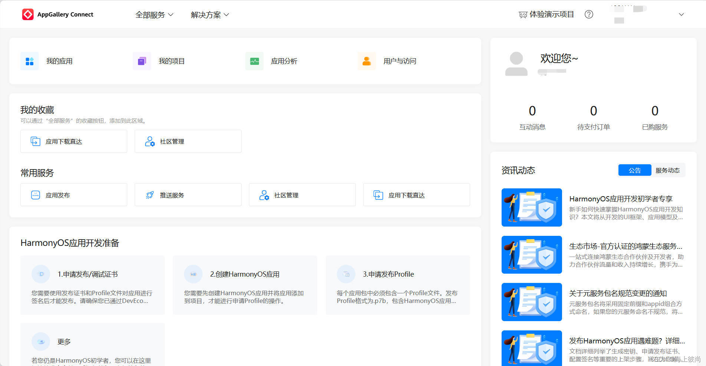Switch to the 服务动态 tab
This screenshot has width=706, height=366.
[667, 170]
